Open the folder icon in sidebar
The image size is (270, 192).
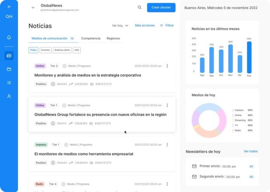[9, 69]
